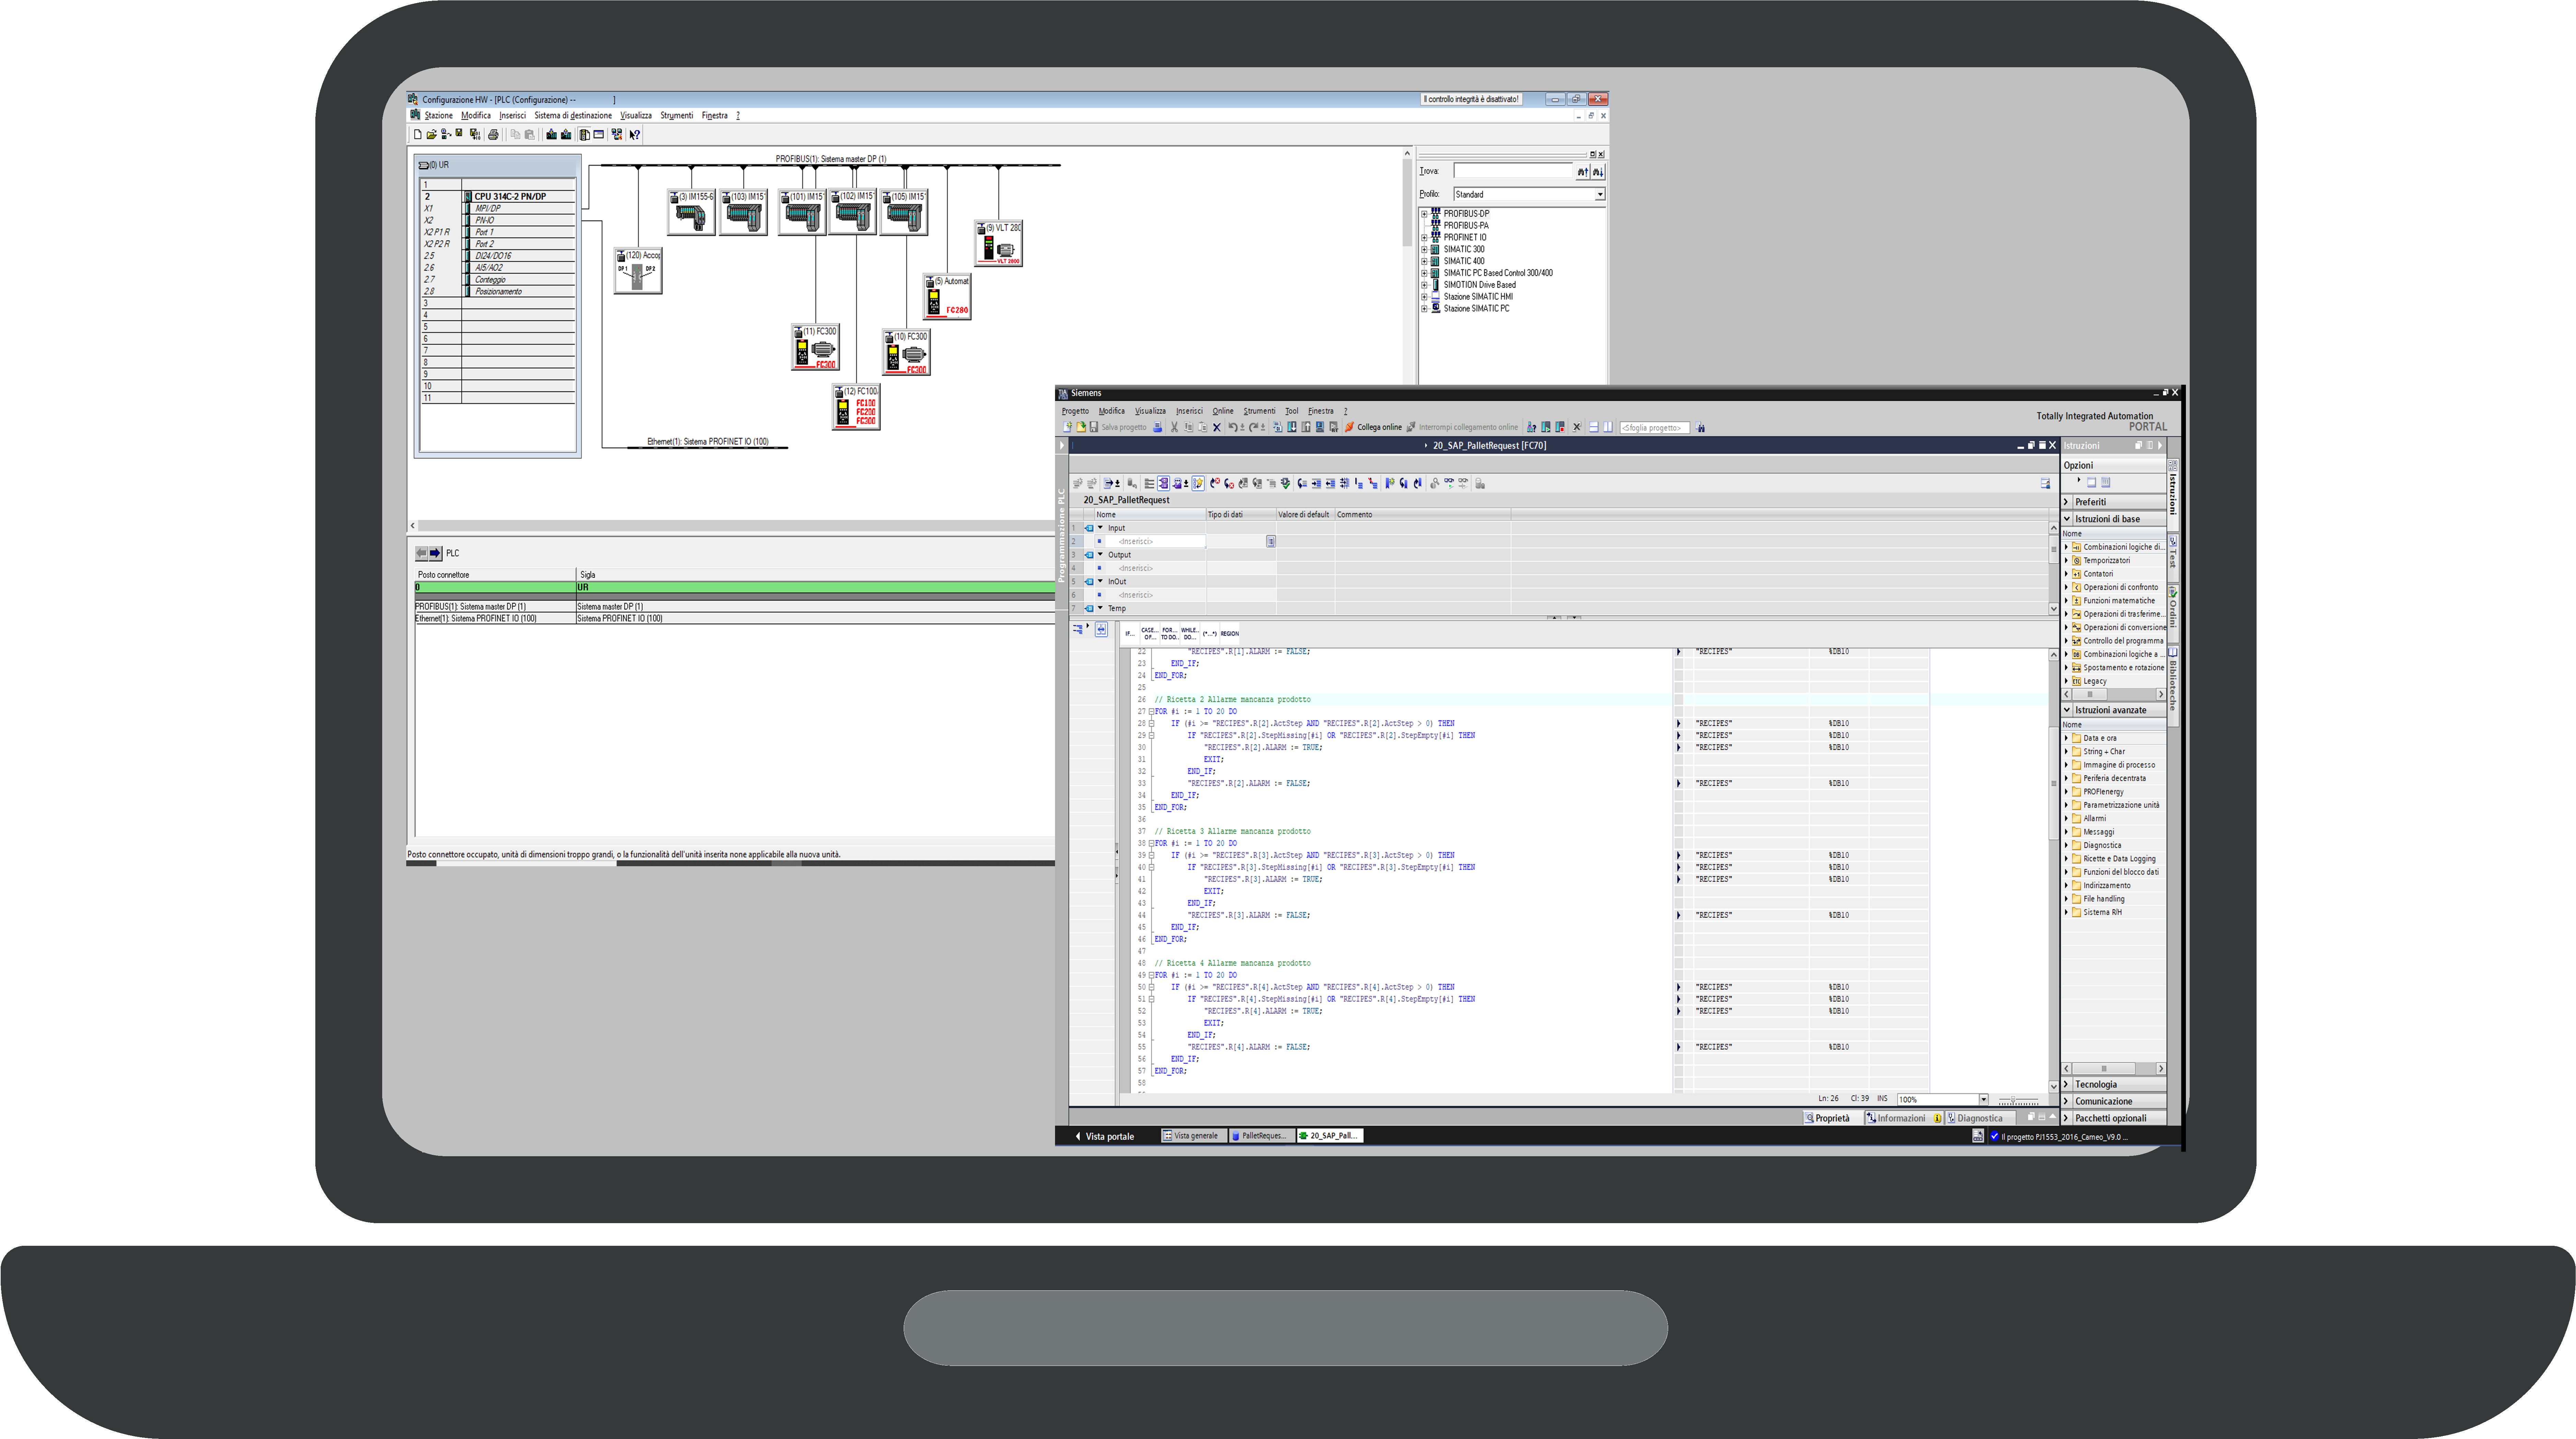Collapse the Istruzioni di base section
This screenshot has width=2576, height=1439.
(x=2067, y=519)
